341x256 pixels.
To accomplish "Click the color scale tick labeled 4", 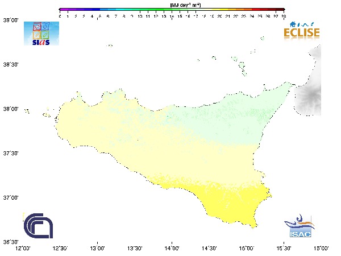I will pyautogui.click(x=92, y=16).
